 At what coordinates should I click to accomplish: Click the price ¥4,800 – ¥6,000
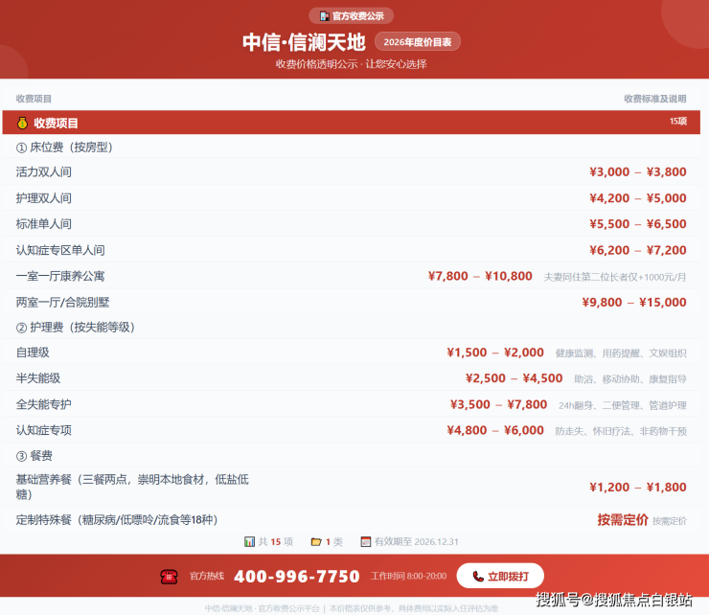point(495,430)
